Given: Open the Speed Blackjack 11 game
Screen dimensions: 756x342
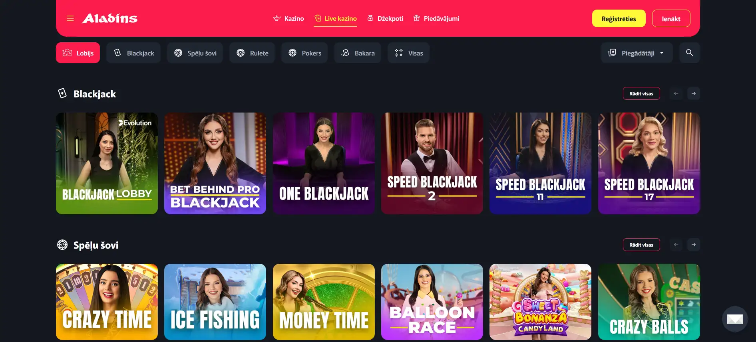Looking at the screenshot, I should pyautogui.click(x=540, y=163).
